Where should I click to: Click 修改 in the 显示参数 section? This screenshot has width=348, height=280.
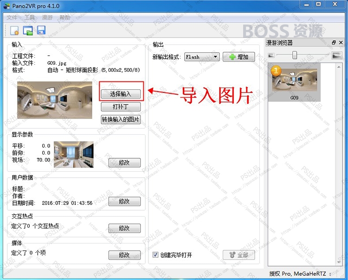[x=124, y=163]
